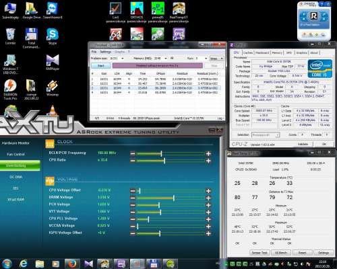
Task: Select the Total Commander desktop icon
Action: [x=32, y=38]
